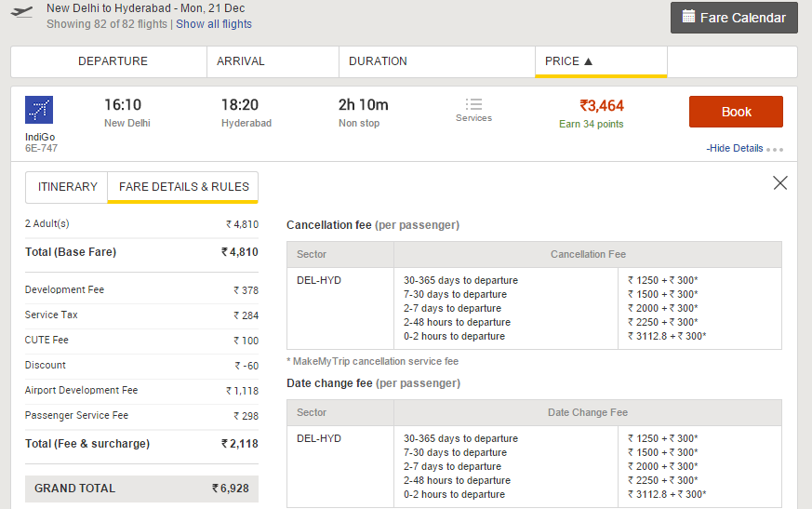Click the Earn 34 points text
Screen dimensions: 812x509
tap(592, 124)
